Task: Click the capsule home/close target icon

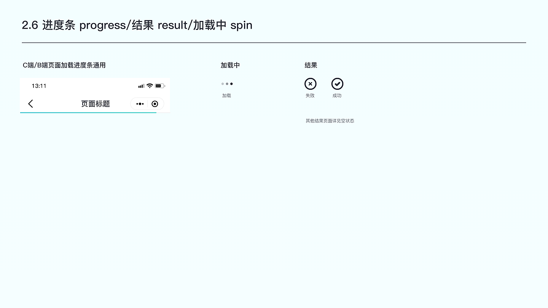Action: click(155, 104)
